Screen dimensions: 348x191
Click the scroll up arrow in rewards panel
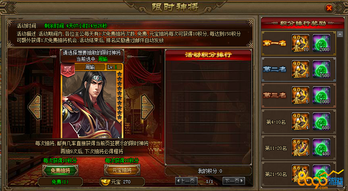click(x=340, y=34)
